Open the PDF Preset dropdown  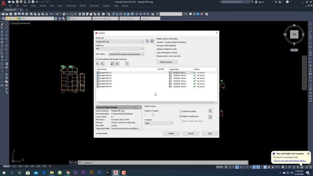[x=126, y=54]
